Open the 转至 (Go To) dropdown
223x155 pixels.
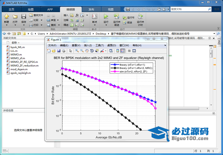coord(58,20)
